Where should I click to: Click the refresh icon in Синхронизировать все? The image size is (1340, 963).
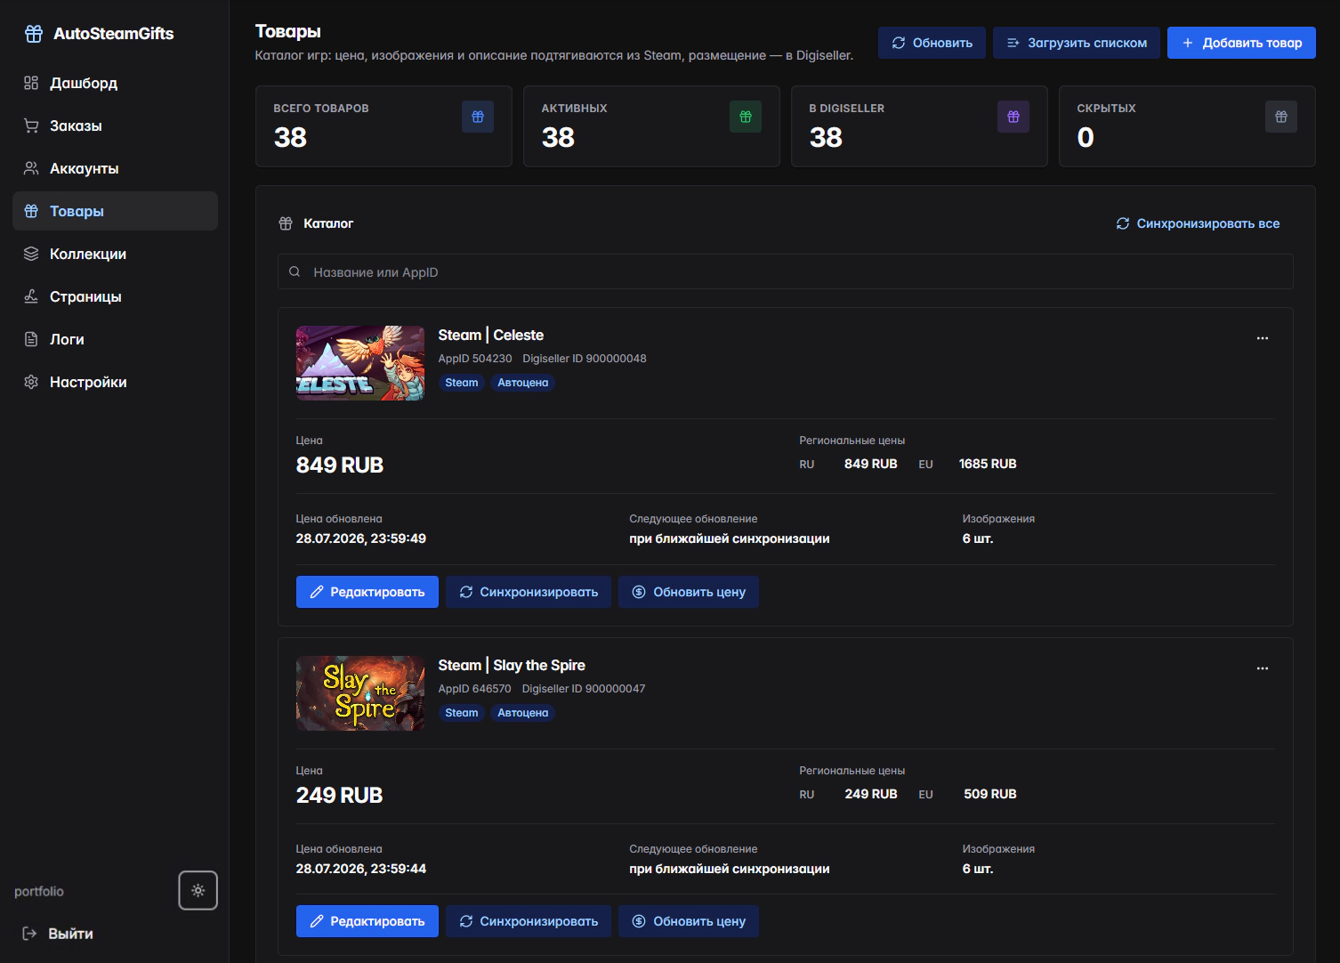tap(1123, 223)
